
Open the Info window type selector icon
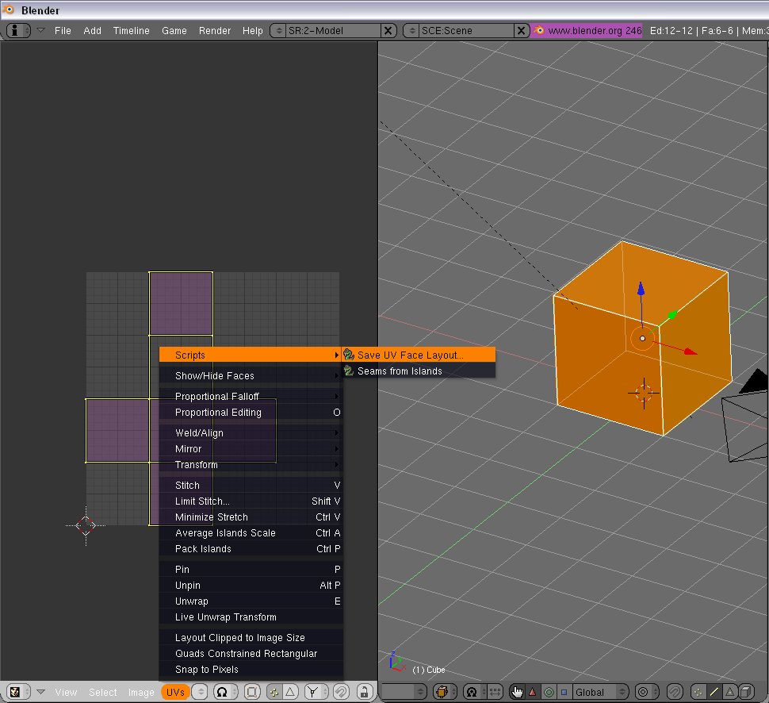[x=18, y=30]
